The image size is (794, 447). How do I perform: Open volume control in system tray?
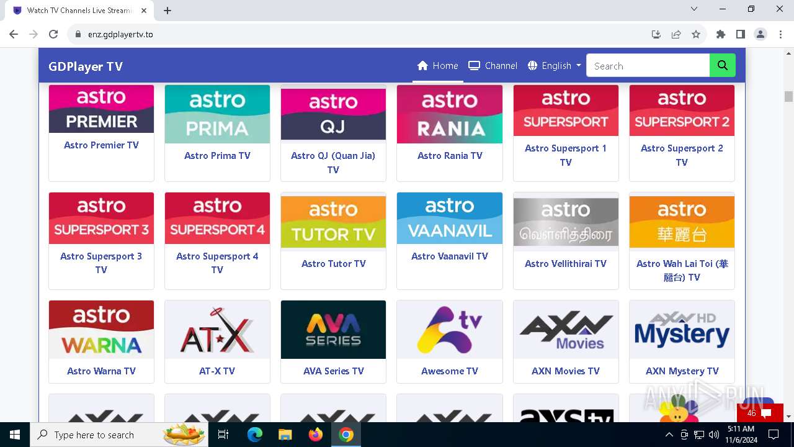[713, 435]
